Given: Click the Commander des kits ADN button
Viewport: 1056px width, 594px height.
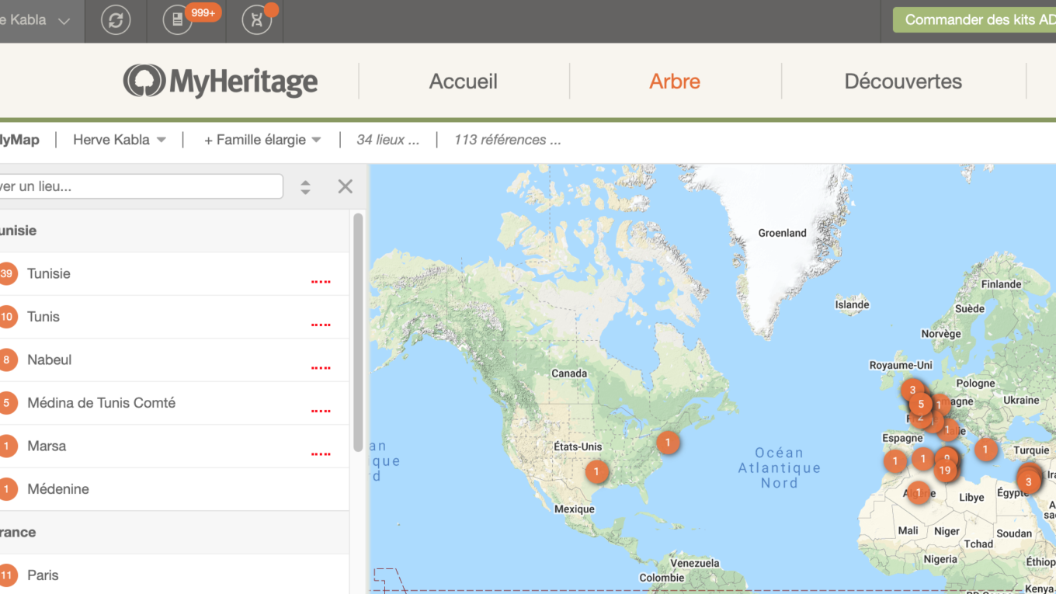Looking at the screenshot, I should point(974,20).
